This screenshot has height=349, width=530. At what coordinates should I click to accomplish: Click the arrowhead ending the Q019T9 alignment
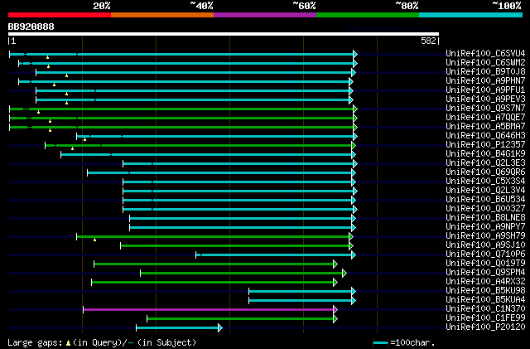335,264
